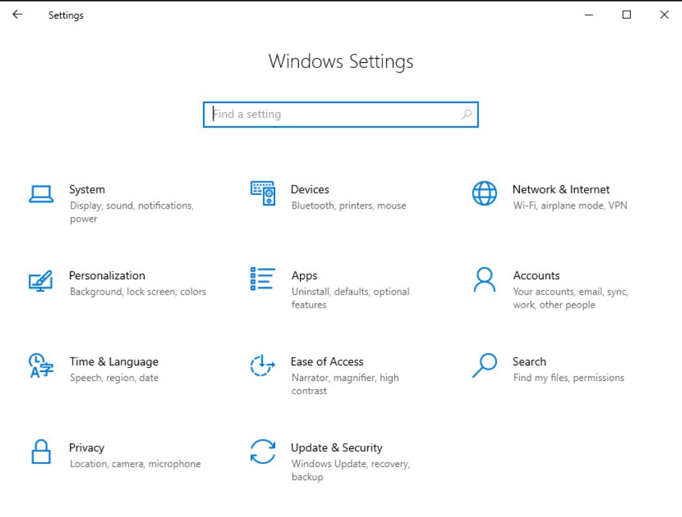This screenshot has height=517, width=682.
Task: Open the Time & Language clock icon
Action: click(x=41, y=365)
